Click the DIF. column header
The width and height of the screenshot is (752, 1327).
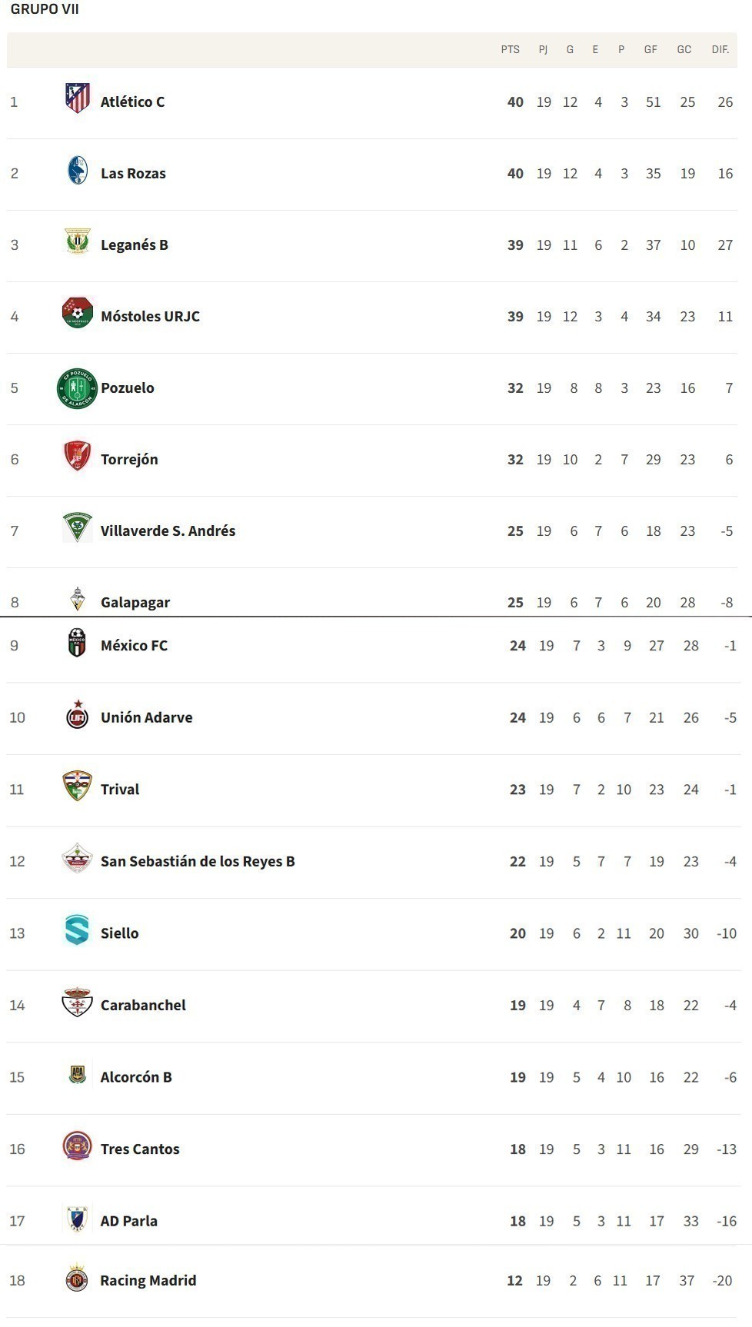click(x=720, y=50)
